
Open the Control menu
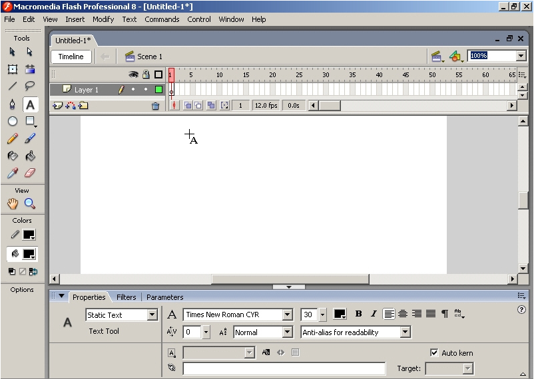(x=199, y=19)
